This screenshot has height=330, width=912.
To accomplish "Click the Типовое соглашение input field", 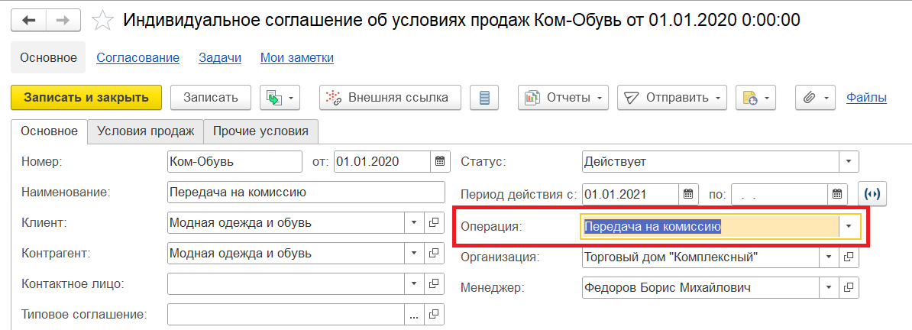I will 286,315.
